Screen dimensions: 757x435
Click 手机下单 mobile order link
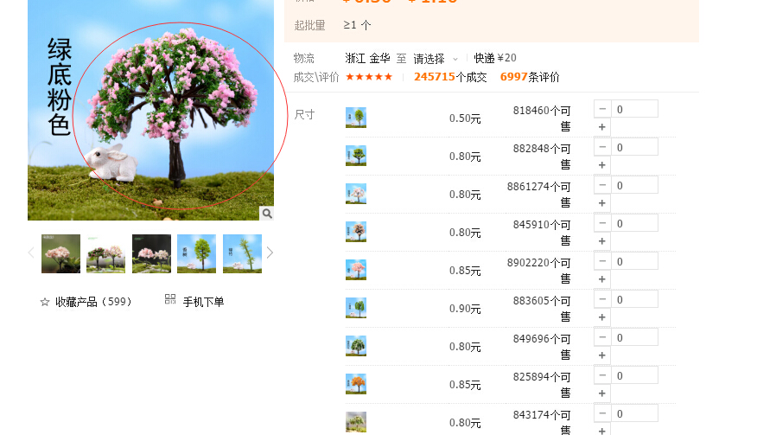[203, 302]
